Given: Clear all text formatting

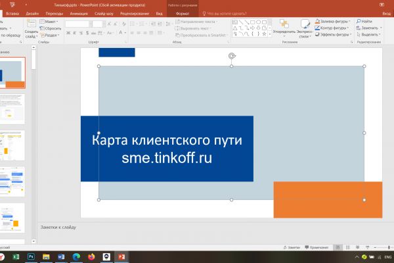Looking at the screenshot, I should point(124,24).
